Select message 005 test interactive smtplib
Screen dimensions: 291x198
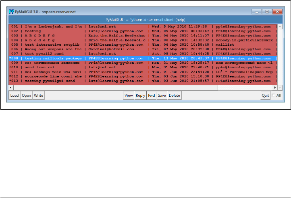click(x=143, y=45)
